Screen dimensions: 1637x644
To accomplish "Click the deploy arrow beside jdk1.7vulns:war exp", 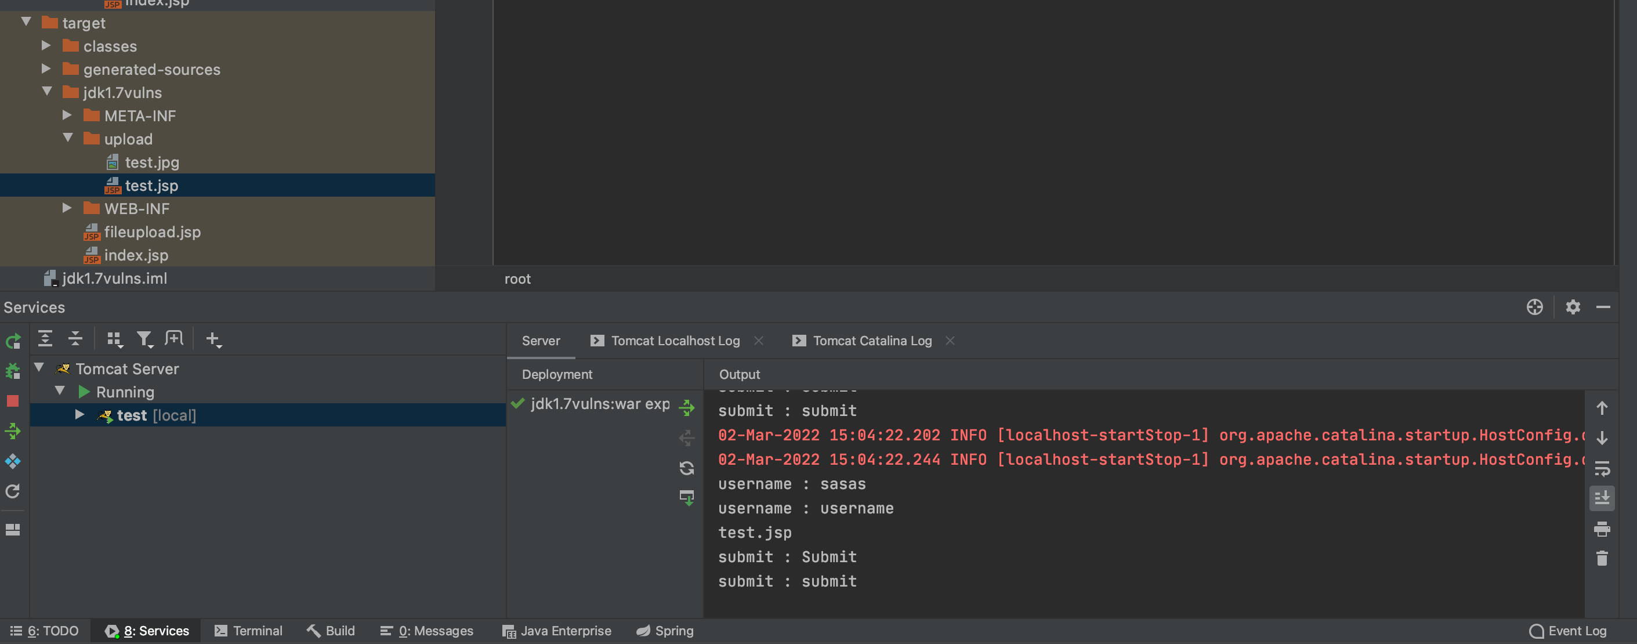I will pos(687,407).
